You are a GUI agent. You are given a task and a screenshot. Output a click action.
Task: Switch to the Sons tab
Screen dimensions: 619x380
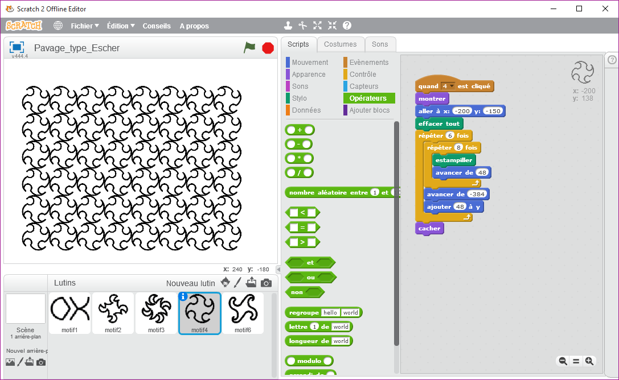380,44
